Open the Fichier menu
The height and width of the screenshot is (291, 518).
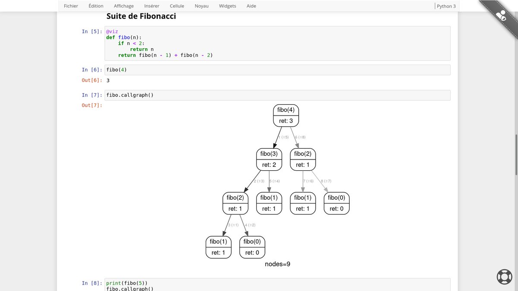point(71,6)
